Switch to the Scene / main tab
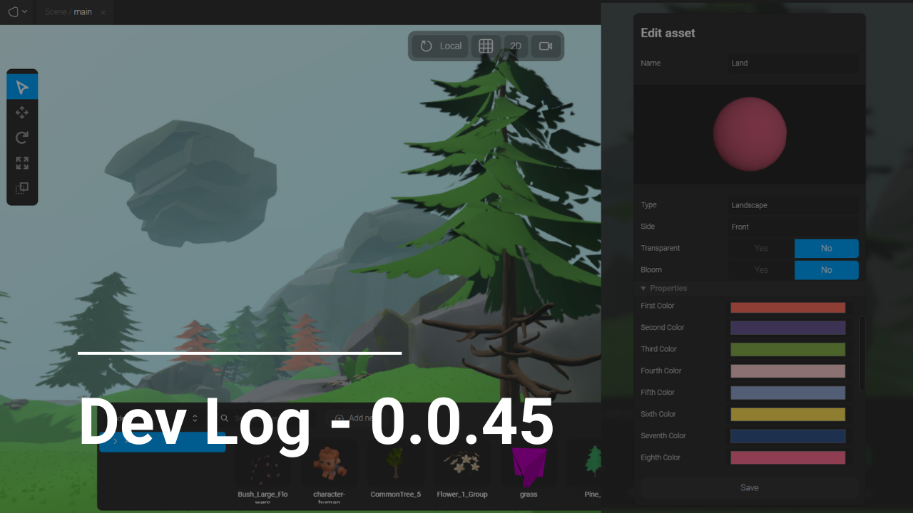 pyautogui.click(x=68, y=12)
